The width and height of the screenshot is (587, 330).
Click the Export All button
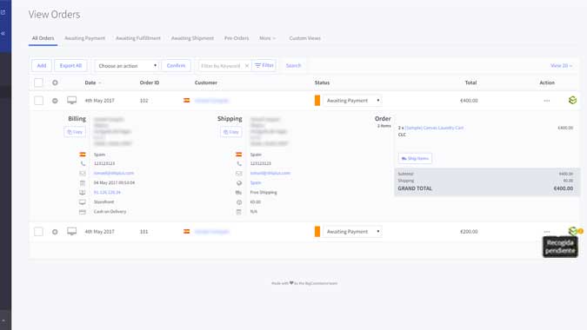click(x=70, y=66)
